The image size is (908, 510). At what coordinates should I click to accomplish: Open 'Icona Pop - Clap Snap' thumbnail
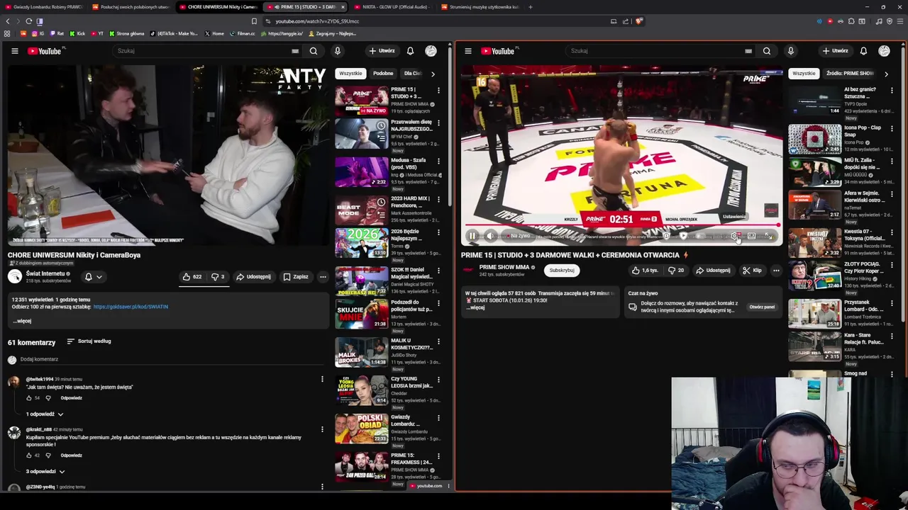[x=814, y=139]
